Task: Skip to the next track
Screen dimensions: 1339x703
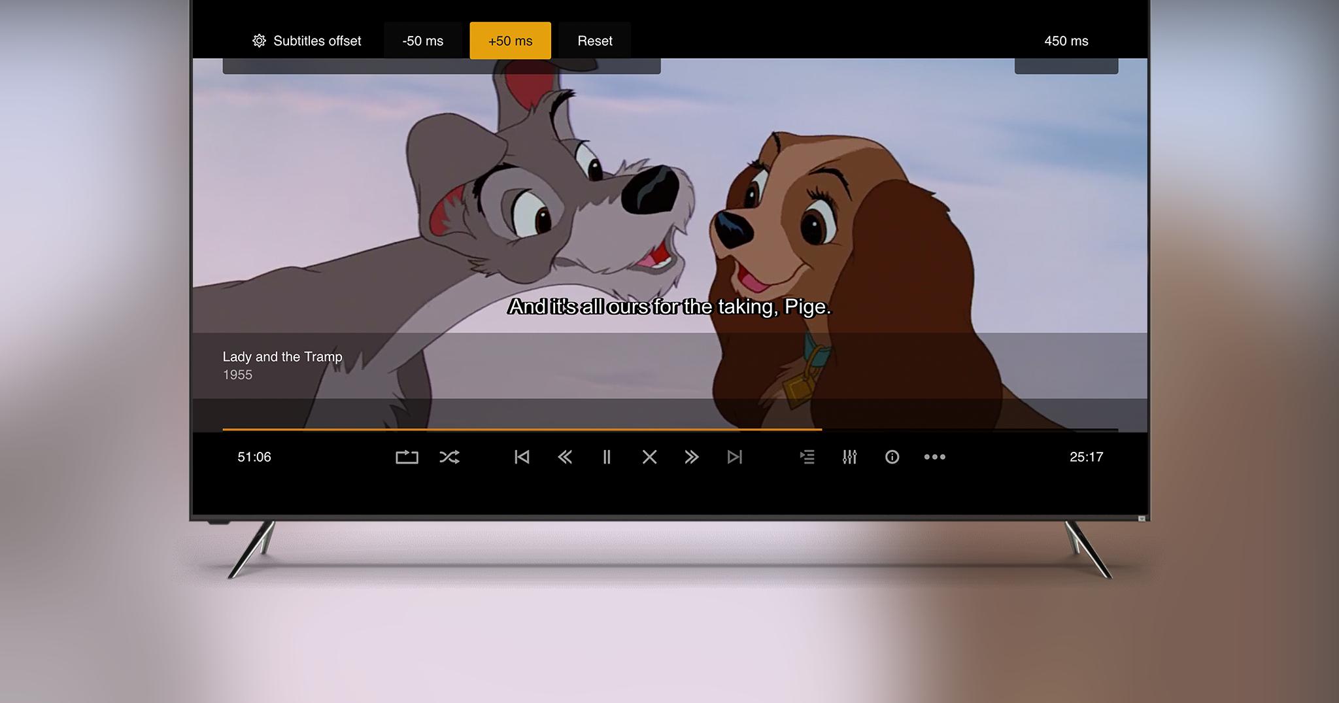Action: (735, 457)
